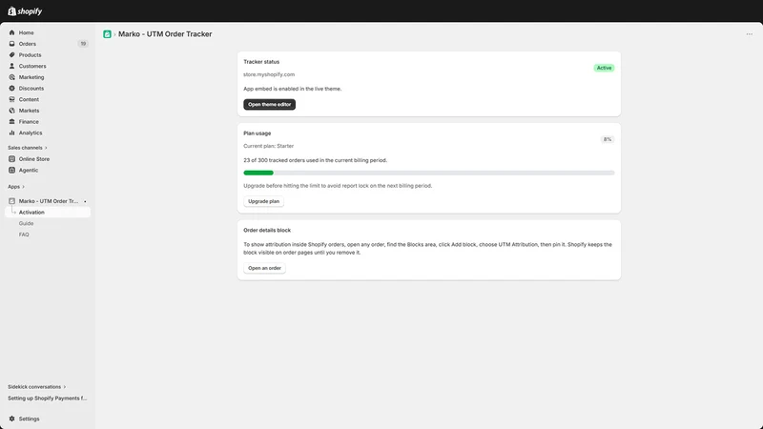Click the Customers person icon
Viewport: 763px width, 429px height.
[x=11, y=66]
